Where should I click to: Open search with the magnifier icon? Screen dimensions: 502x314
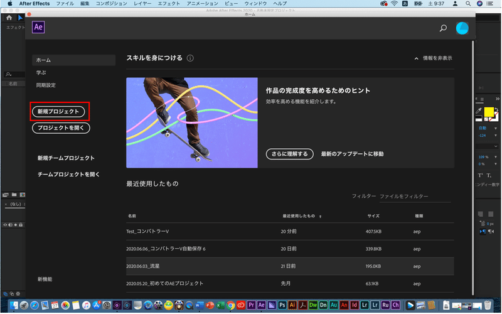click(x=443, y=28)
